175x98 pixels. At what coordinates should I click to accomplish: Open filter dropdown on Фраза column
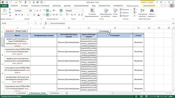(x=29, y=36)
